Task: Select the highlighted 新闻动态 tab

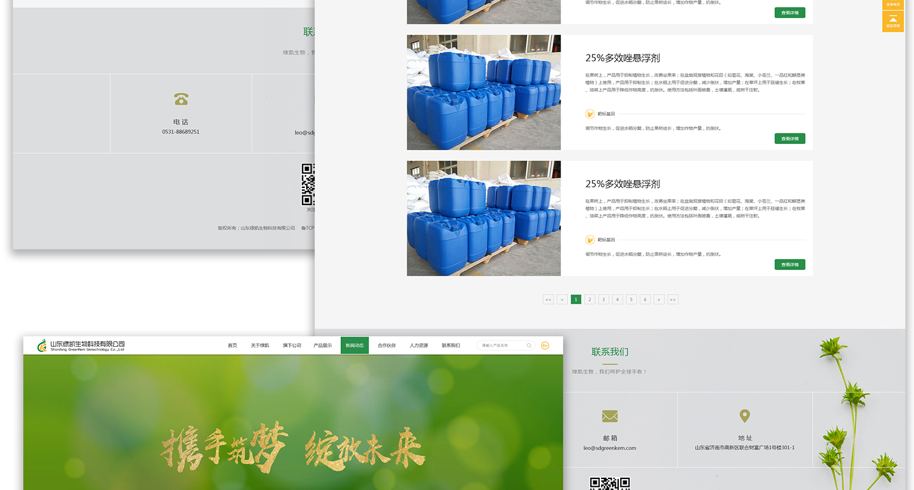Action: point(355,345)
